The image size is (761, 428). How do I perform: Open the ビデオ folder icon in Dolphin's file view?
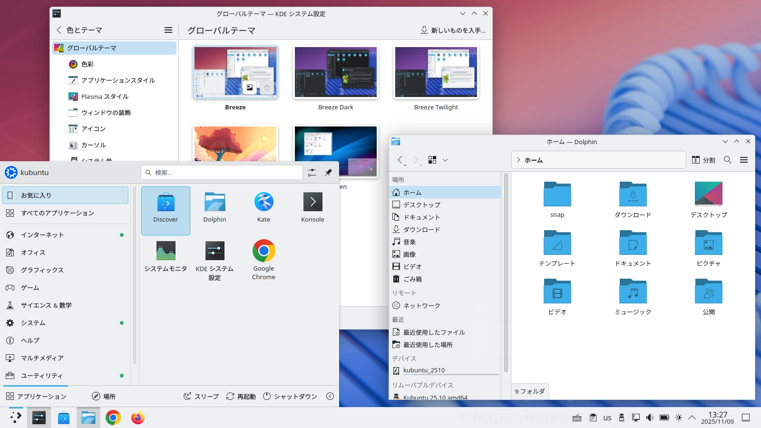pos(557,297)
